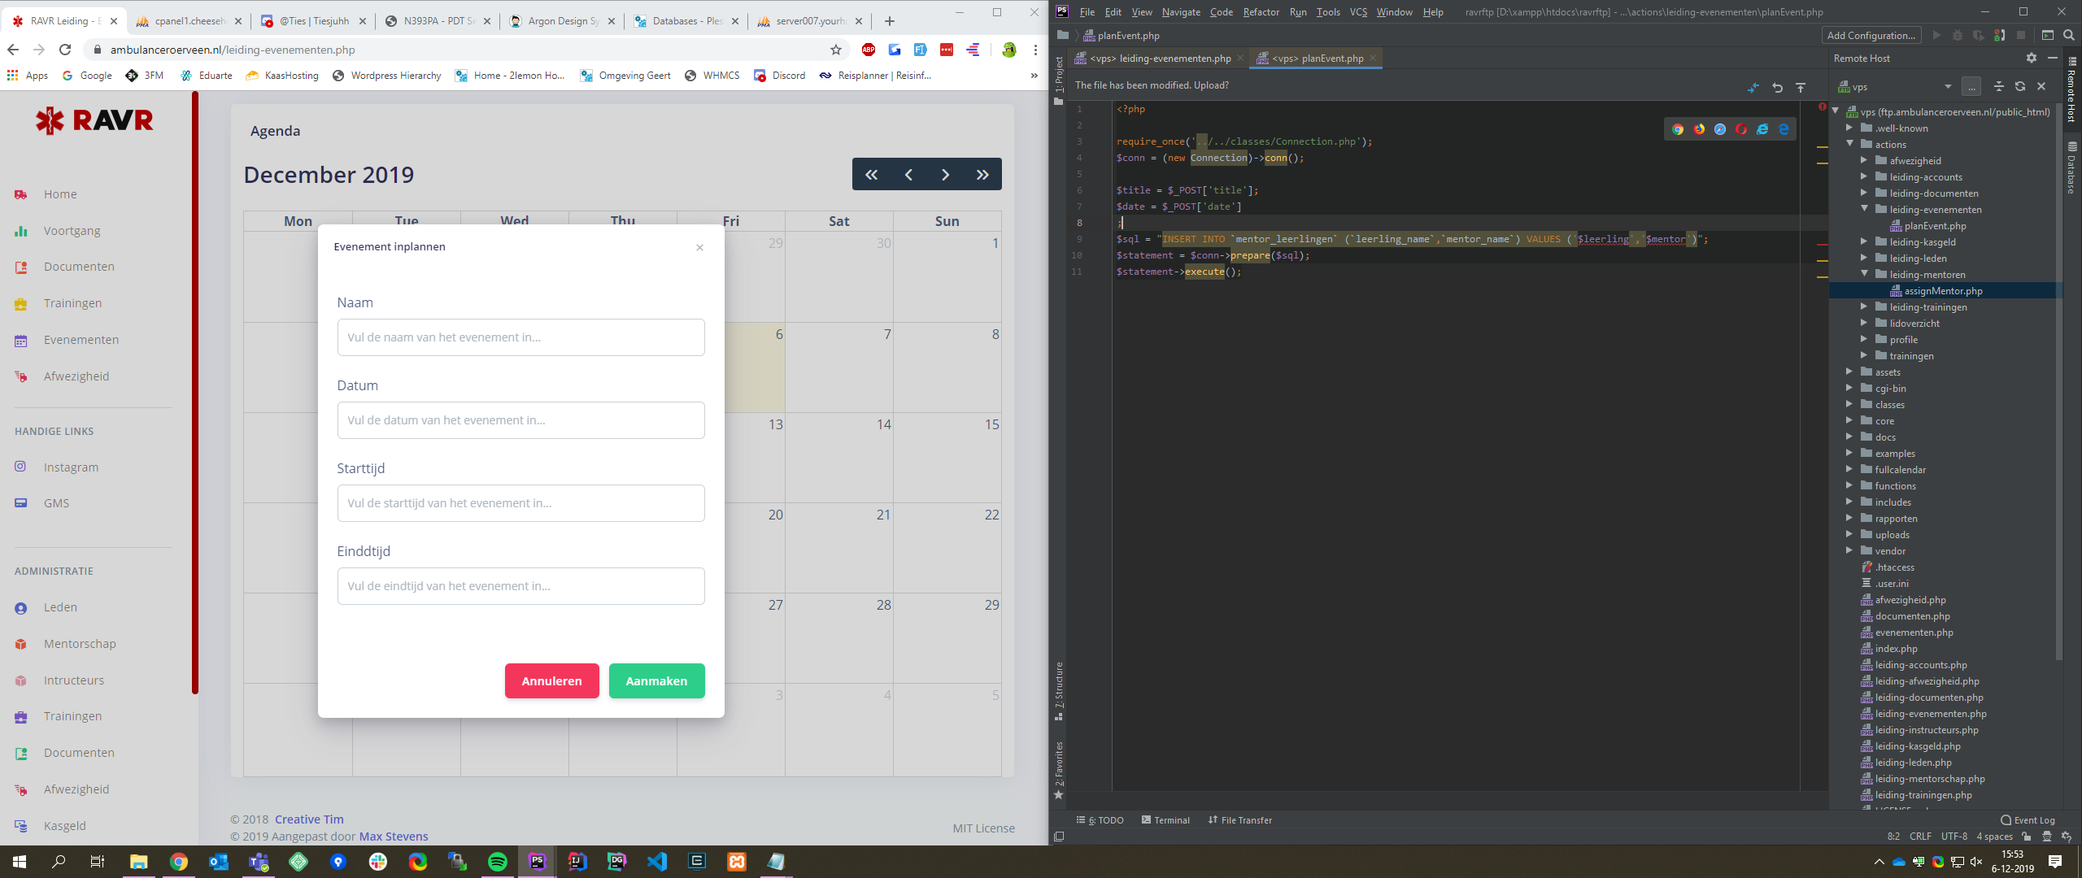Open Remote Host settings gear

click(2031, 58)
